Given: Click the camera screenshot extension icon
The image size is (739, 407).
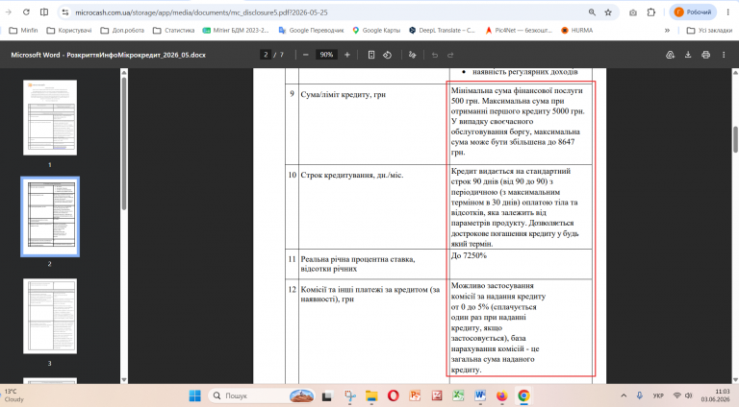Looking at the screenshot, I should tap(633, 12).
